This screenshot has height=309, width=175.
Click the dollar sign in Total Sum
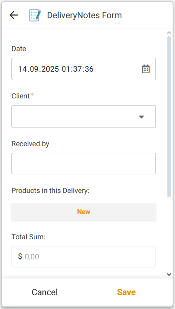(x=20, y=256)
